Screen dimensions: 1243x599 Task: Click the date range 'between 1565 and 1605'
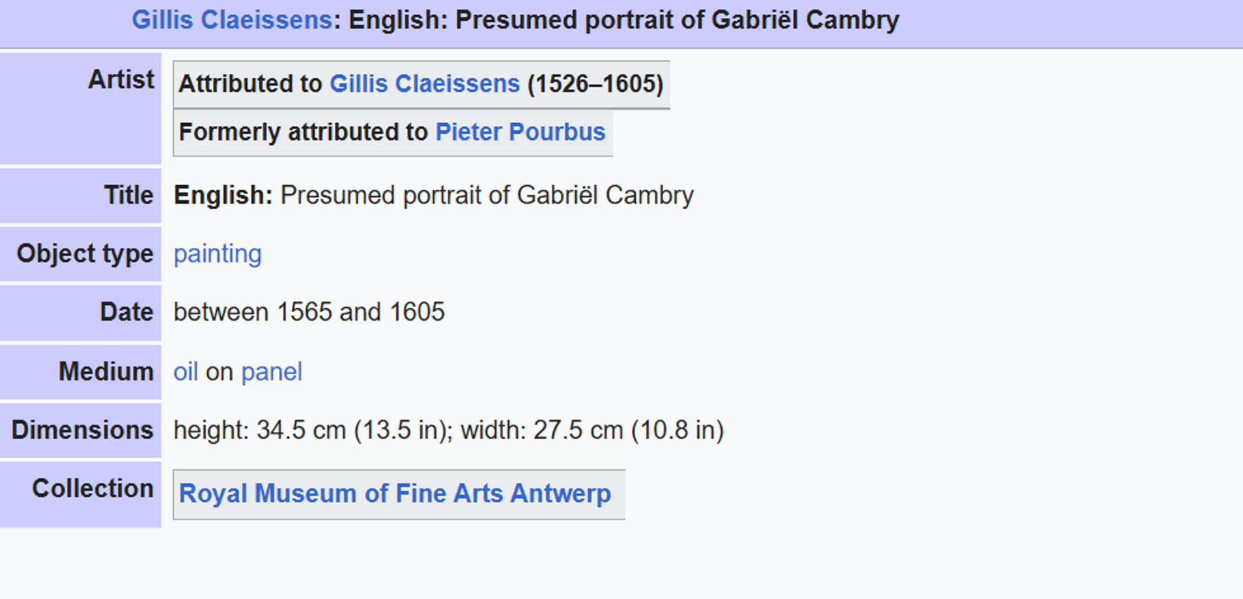(309, 312)
